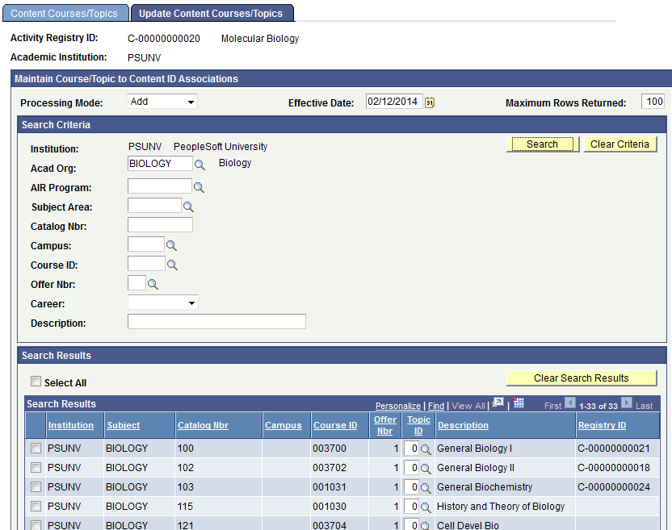The image size is (672, 530).
Task: Open the Personalize link for search results
Action: click(x=397, y=406)
